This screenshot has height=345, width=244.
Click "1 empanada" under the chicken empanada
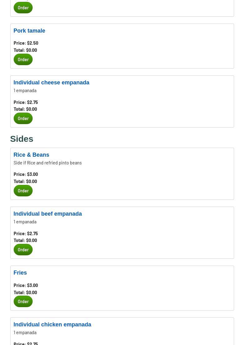pos(25,332)
